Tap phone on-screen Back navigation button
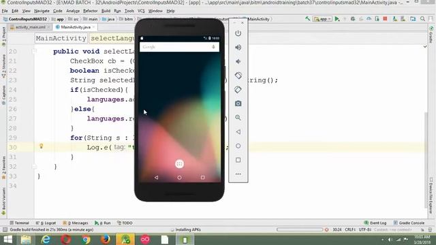 pos(156,177)
